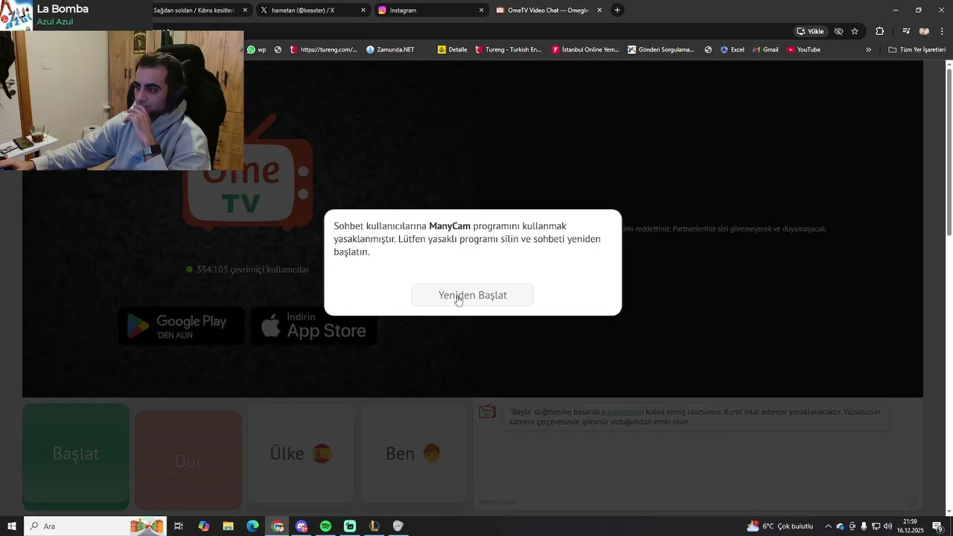This screenshot has width=953, height=536.
Task: Open Chrome from the taskbar
Action: coord(277,526)
